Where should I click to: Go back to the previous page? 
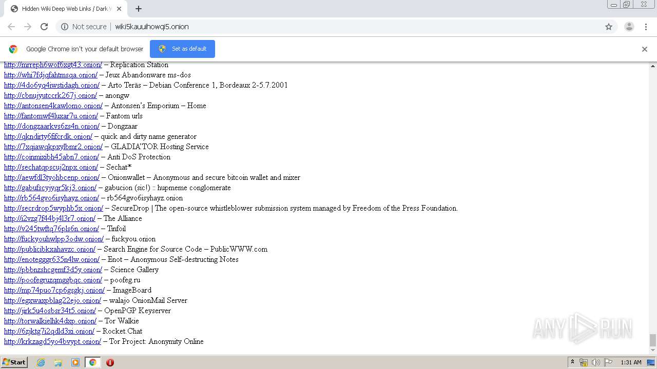[x=11, y=27]
